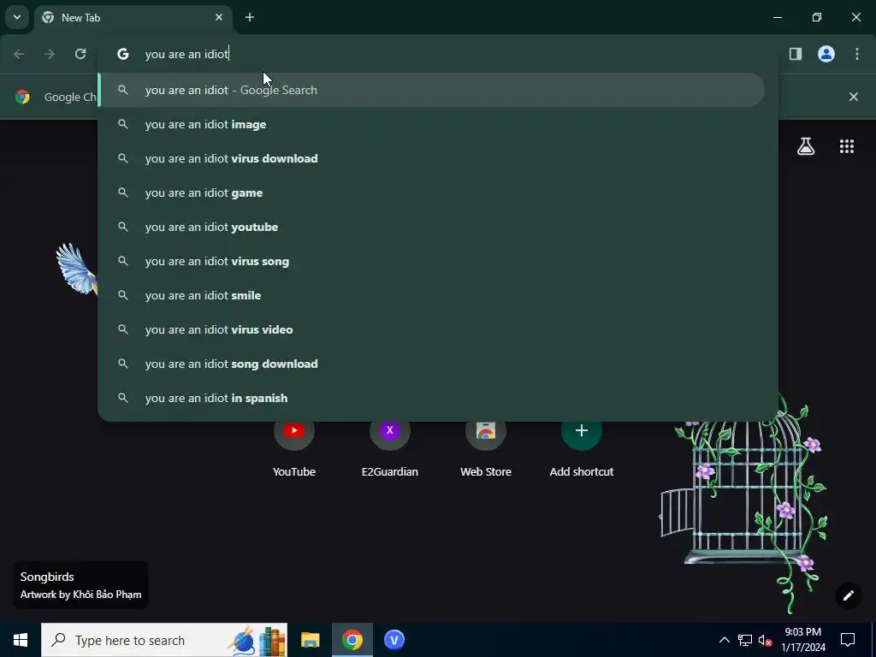The image size is (876, 657).
Task: Minimize the Chrome window
Action: [x=777, y=17]
